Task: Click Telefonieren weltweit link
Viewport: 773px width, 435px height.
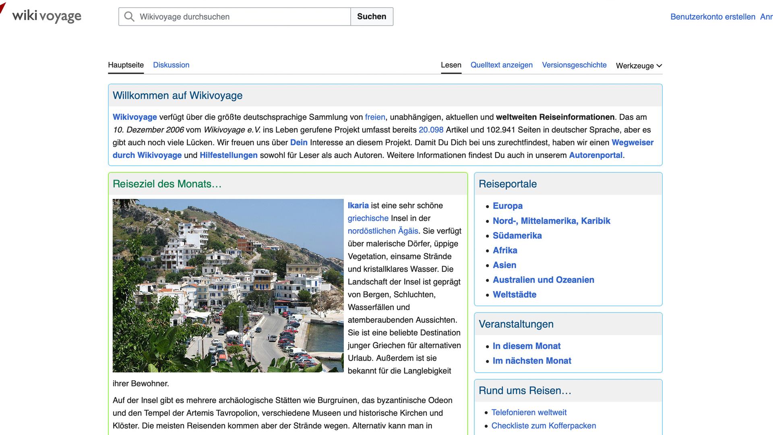Action: coord(529,412)
